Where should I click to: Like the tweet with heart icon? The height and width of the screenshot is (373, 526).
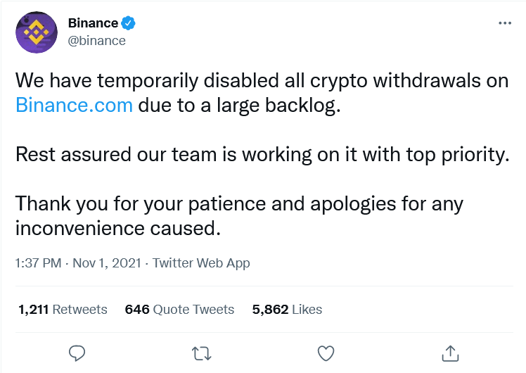click(x=326, y=353)
